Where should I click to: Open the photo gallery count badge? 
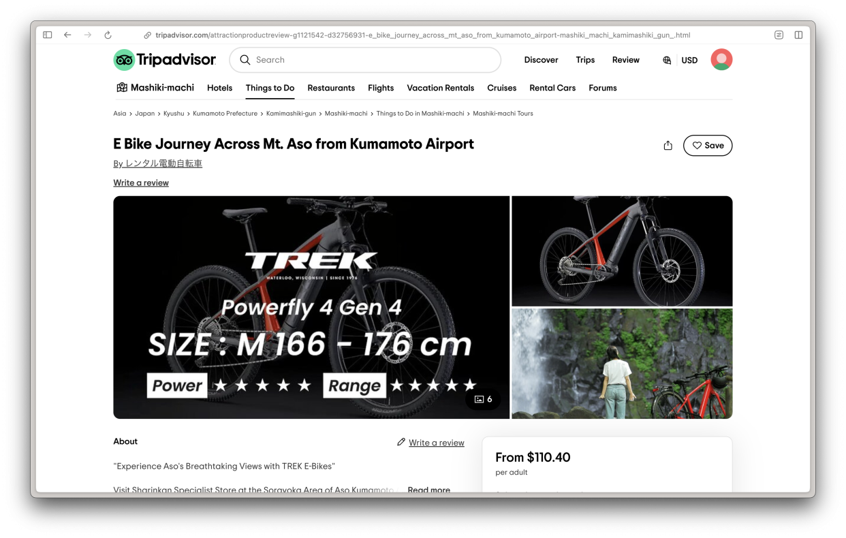pyautogui.click(x=483, y=399)
